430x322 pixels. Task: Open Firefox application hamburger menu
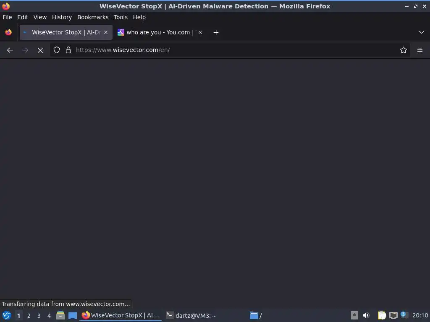420,50
